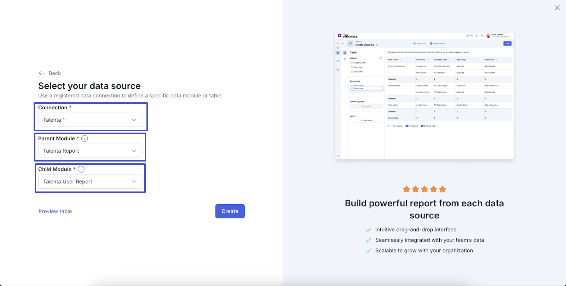
Task: Select Report builder tab in preview
Action: pos(438,43)
